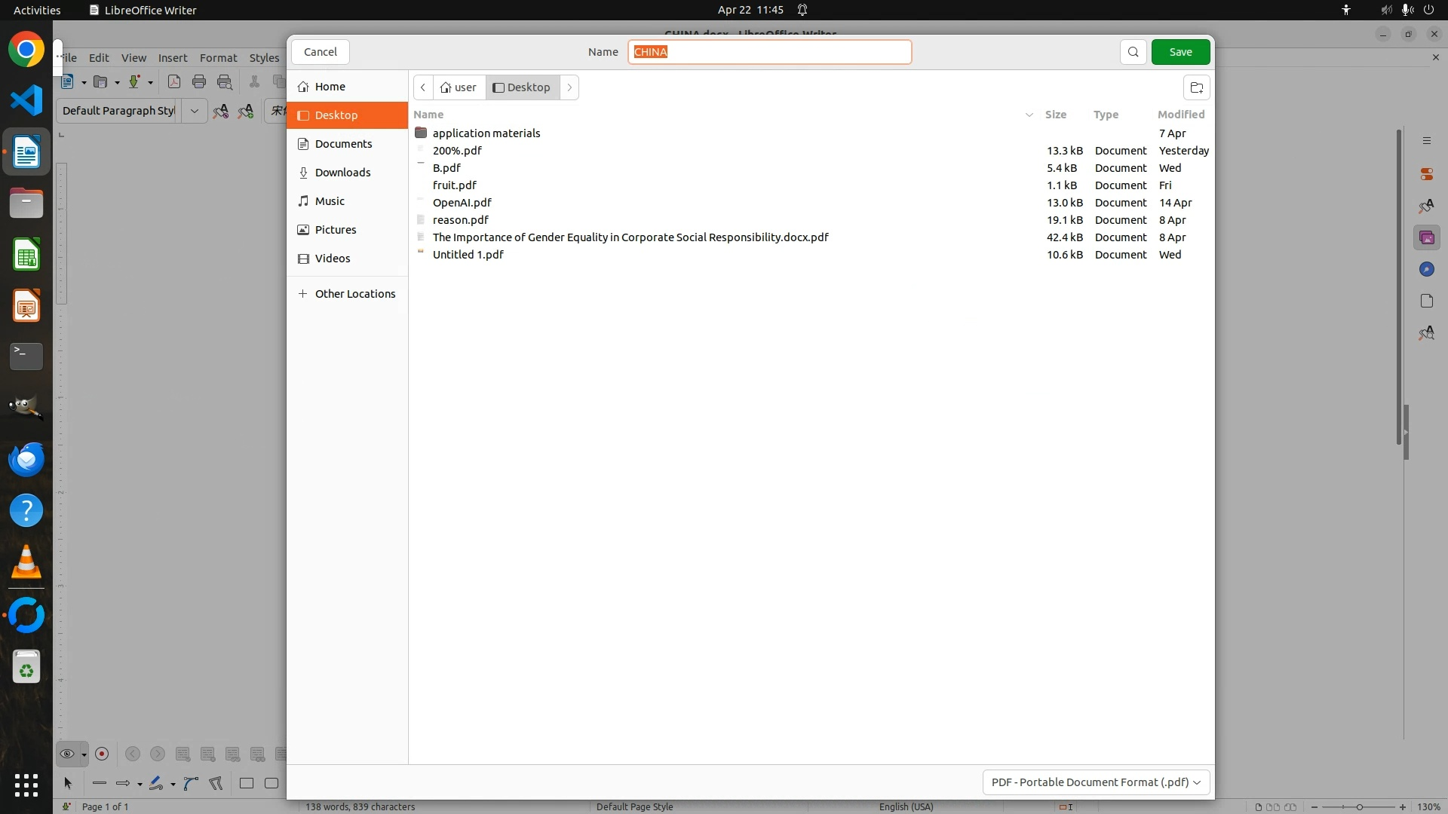Open Thunderbird mail from dock
This screenshot has width=1448, height=814.
point(26,460)
